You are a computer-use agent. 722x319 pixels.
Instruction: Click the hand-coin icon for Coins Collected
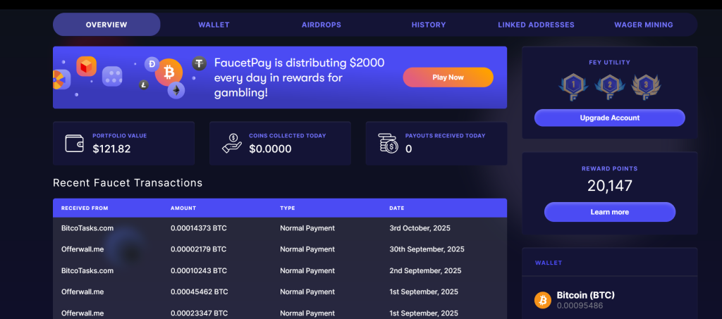tap(231, 144)
